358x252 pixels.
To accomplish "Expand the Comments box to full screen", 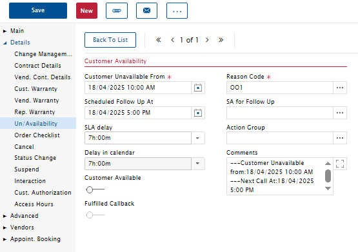I will point(340,164).
